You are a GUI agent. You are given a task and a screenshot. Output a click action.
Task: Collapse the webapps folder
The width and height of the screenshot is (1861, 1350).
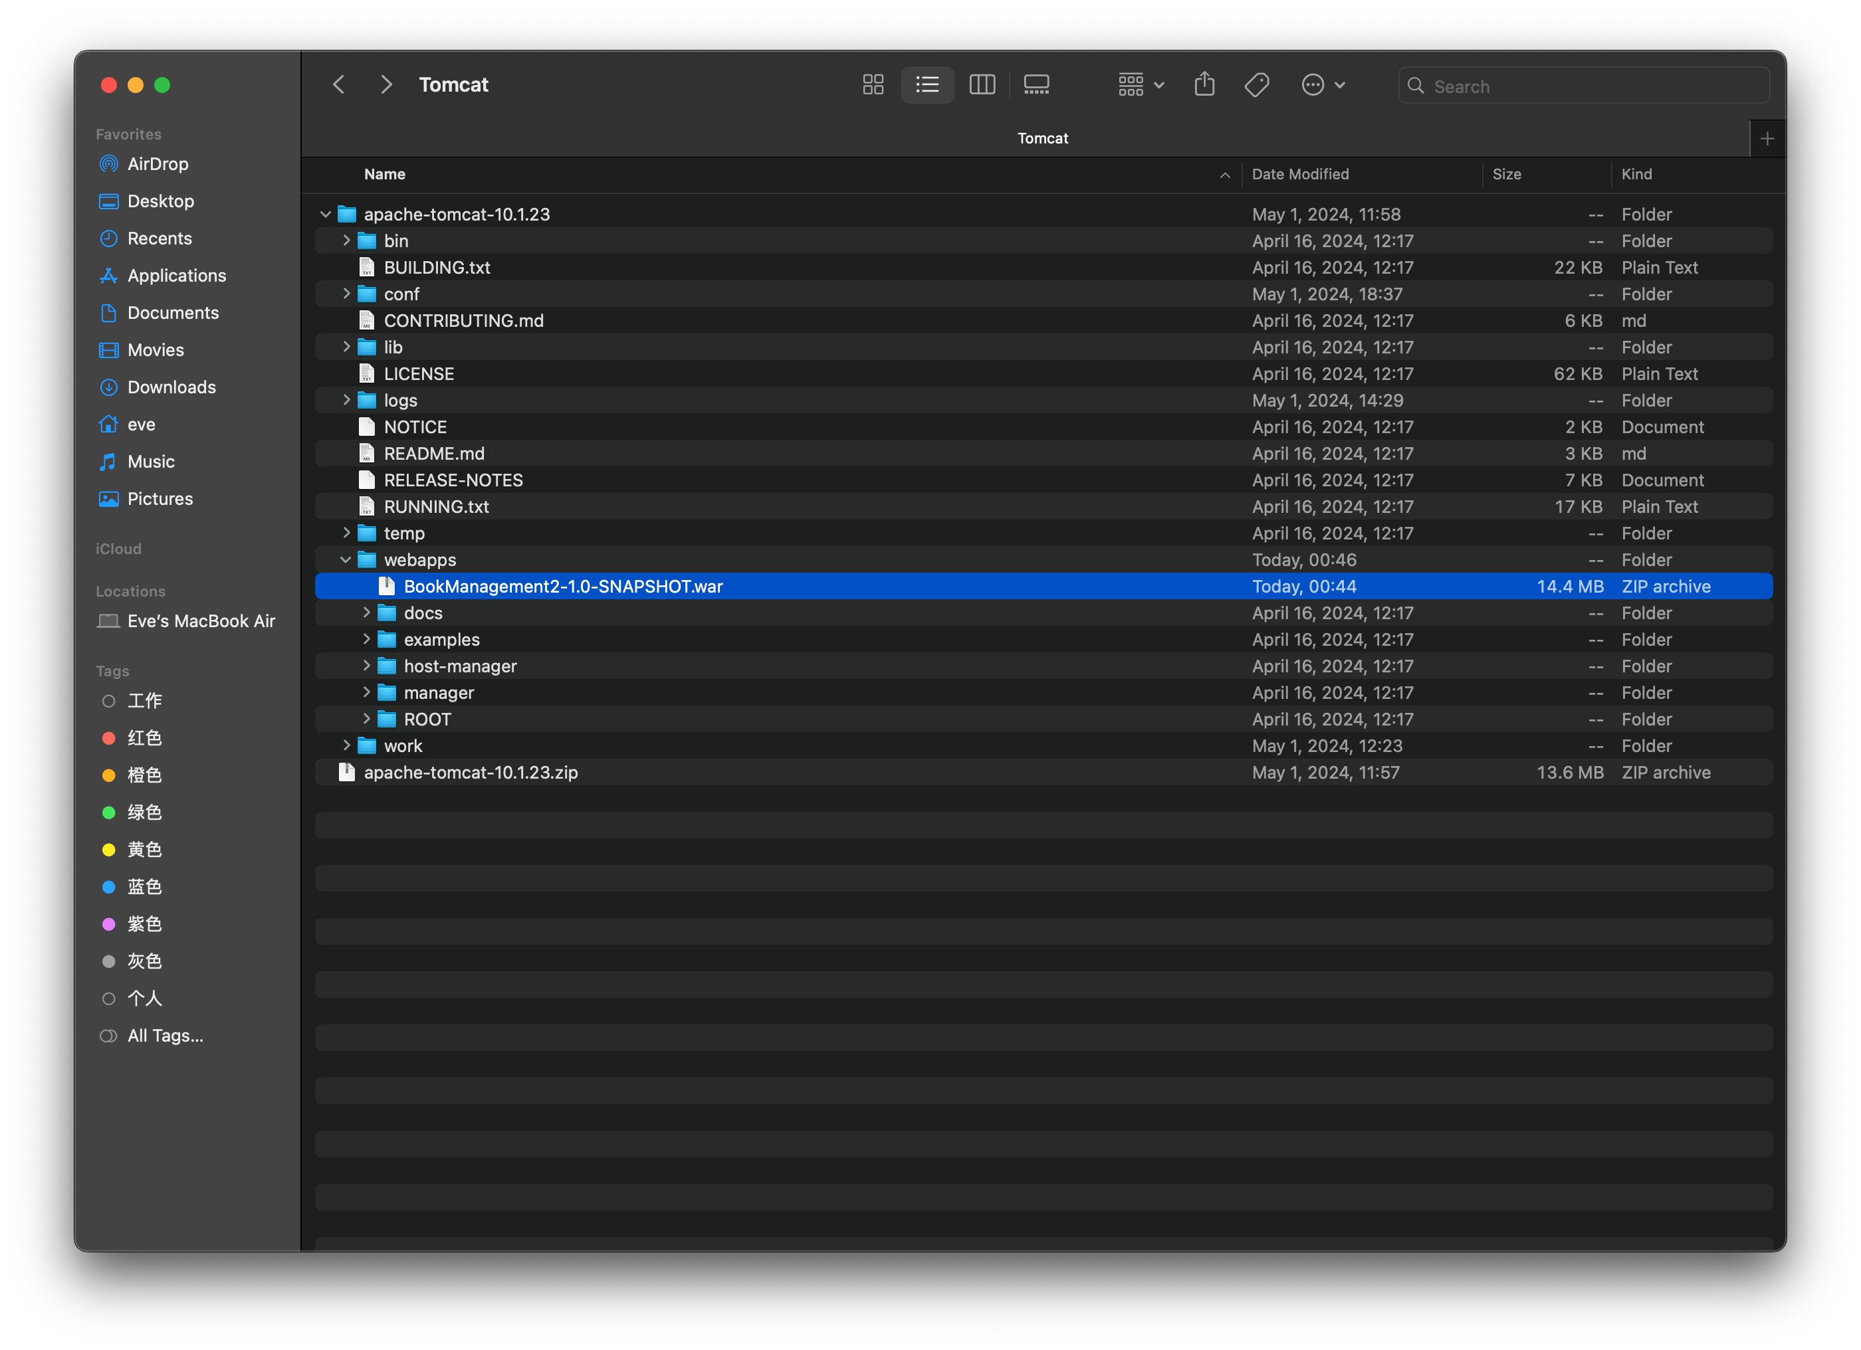tap(346, 559)
